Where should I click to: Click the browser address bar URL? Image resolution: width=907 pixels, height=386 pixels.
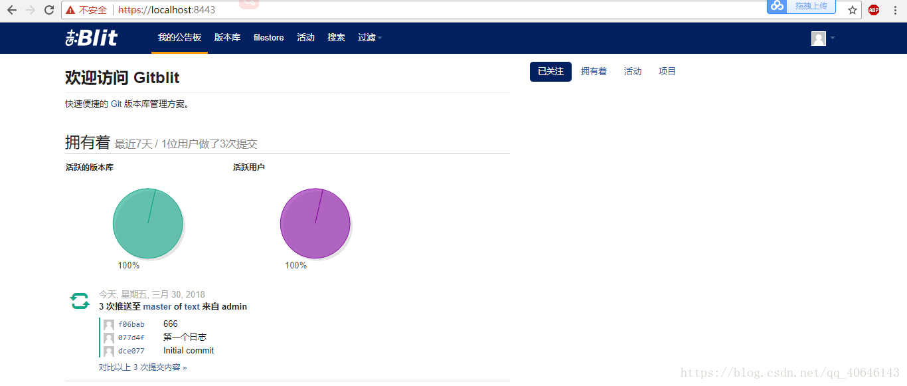[x=167, y=10]
